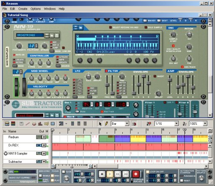The height and width of the screenshot is (186, 215).
Task: Fold the NN-19 sampler device triangle
Action: (x=5, y=30)
